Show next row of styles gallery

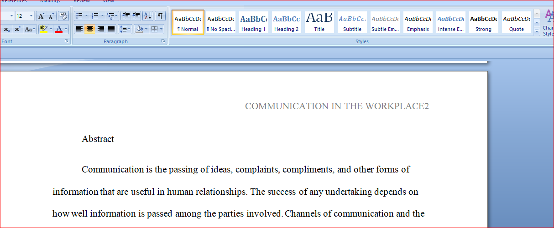point(537,22)
